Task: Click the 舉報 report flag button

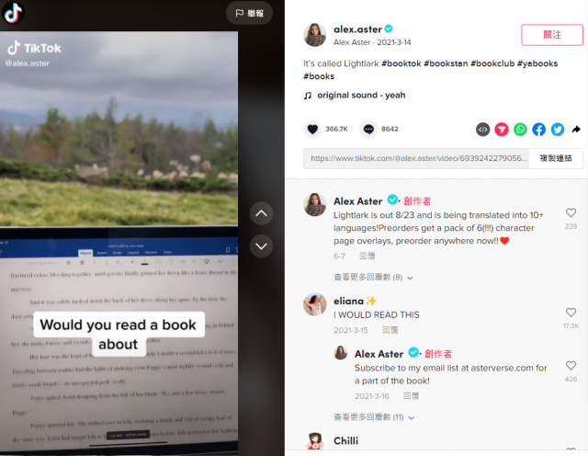Action: coord(249,14)
